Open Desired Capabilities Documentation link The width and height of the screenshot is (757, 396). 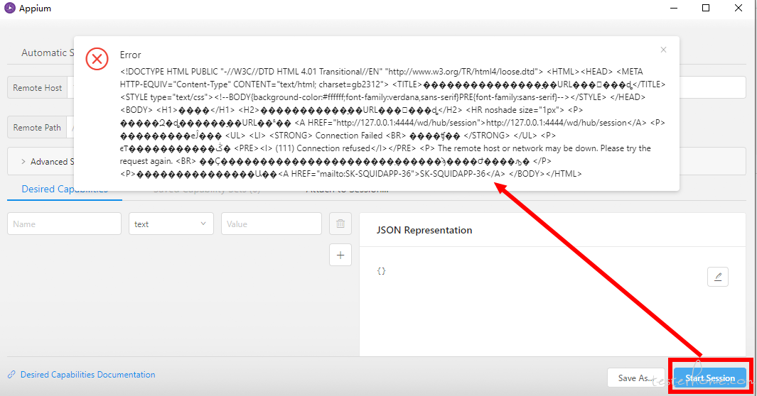click(x=87, y=374)
